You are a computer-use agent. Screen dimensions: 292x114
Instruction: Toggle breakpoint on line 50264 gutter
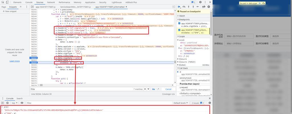[34, 63]
